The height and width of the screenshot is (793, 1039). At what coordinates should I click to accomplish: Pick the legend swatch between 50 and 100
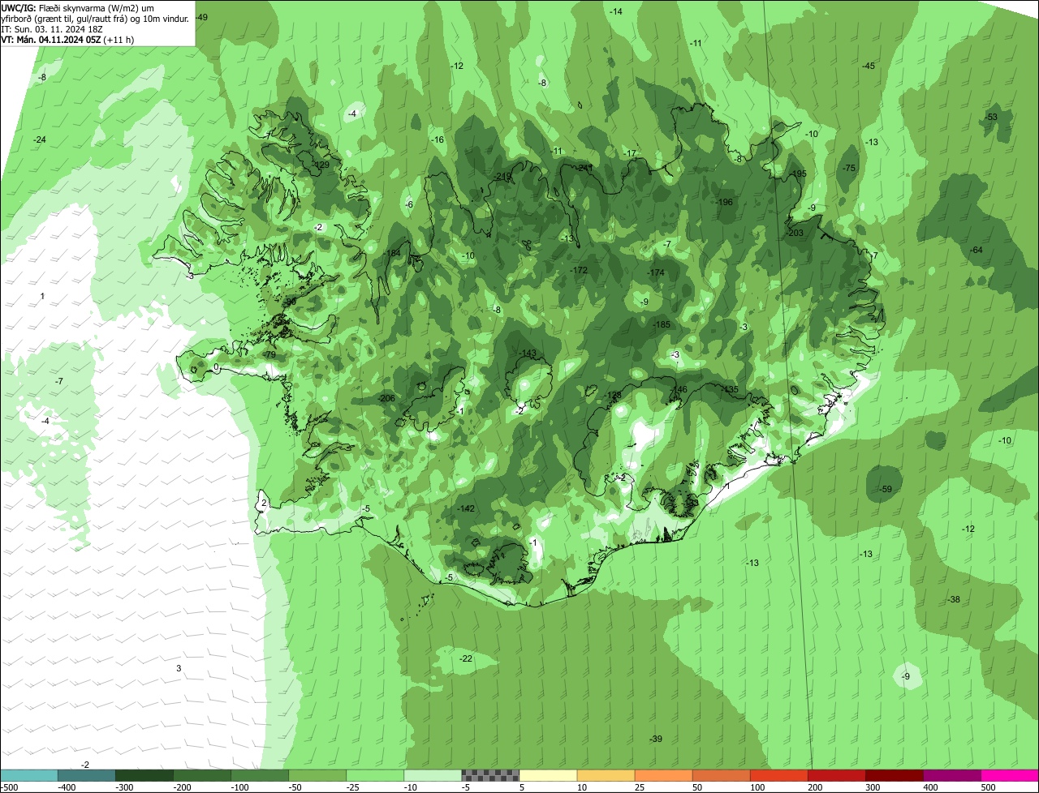(x=721, y=775)
